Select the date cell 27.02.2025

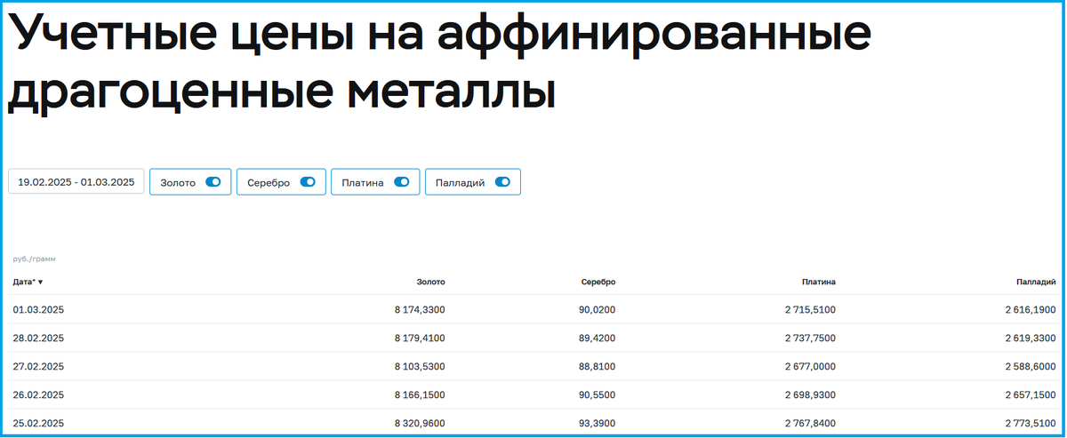pos(38,366)
